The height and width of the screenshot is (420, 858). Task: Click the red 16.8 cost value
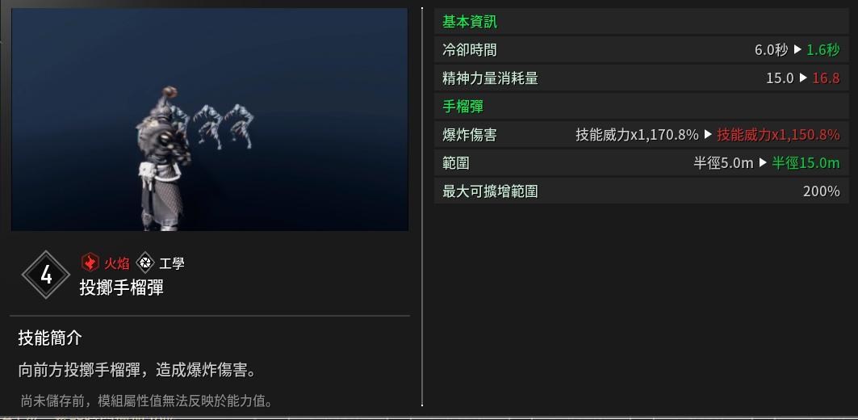(826, 78)
